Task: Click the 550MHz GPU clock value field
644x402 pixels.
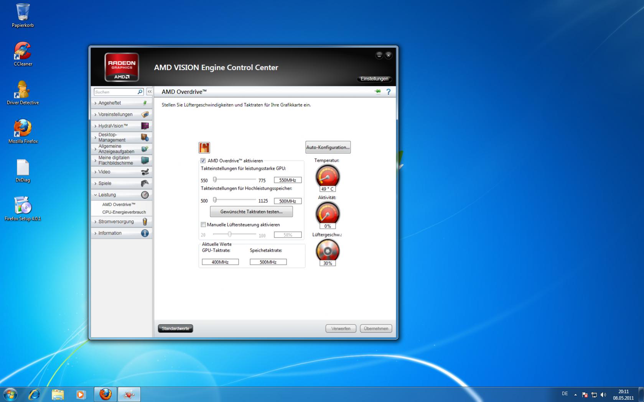Action: click(x=288, y=180)
